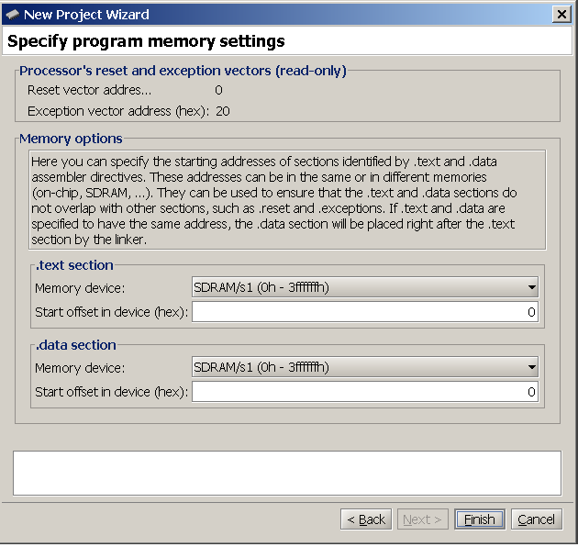Click the Exception vector address value 20
This screenshot has width=578, height=547.
223,111
